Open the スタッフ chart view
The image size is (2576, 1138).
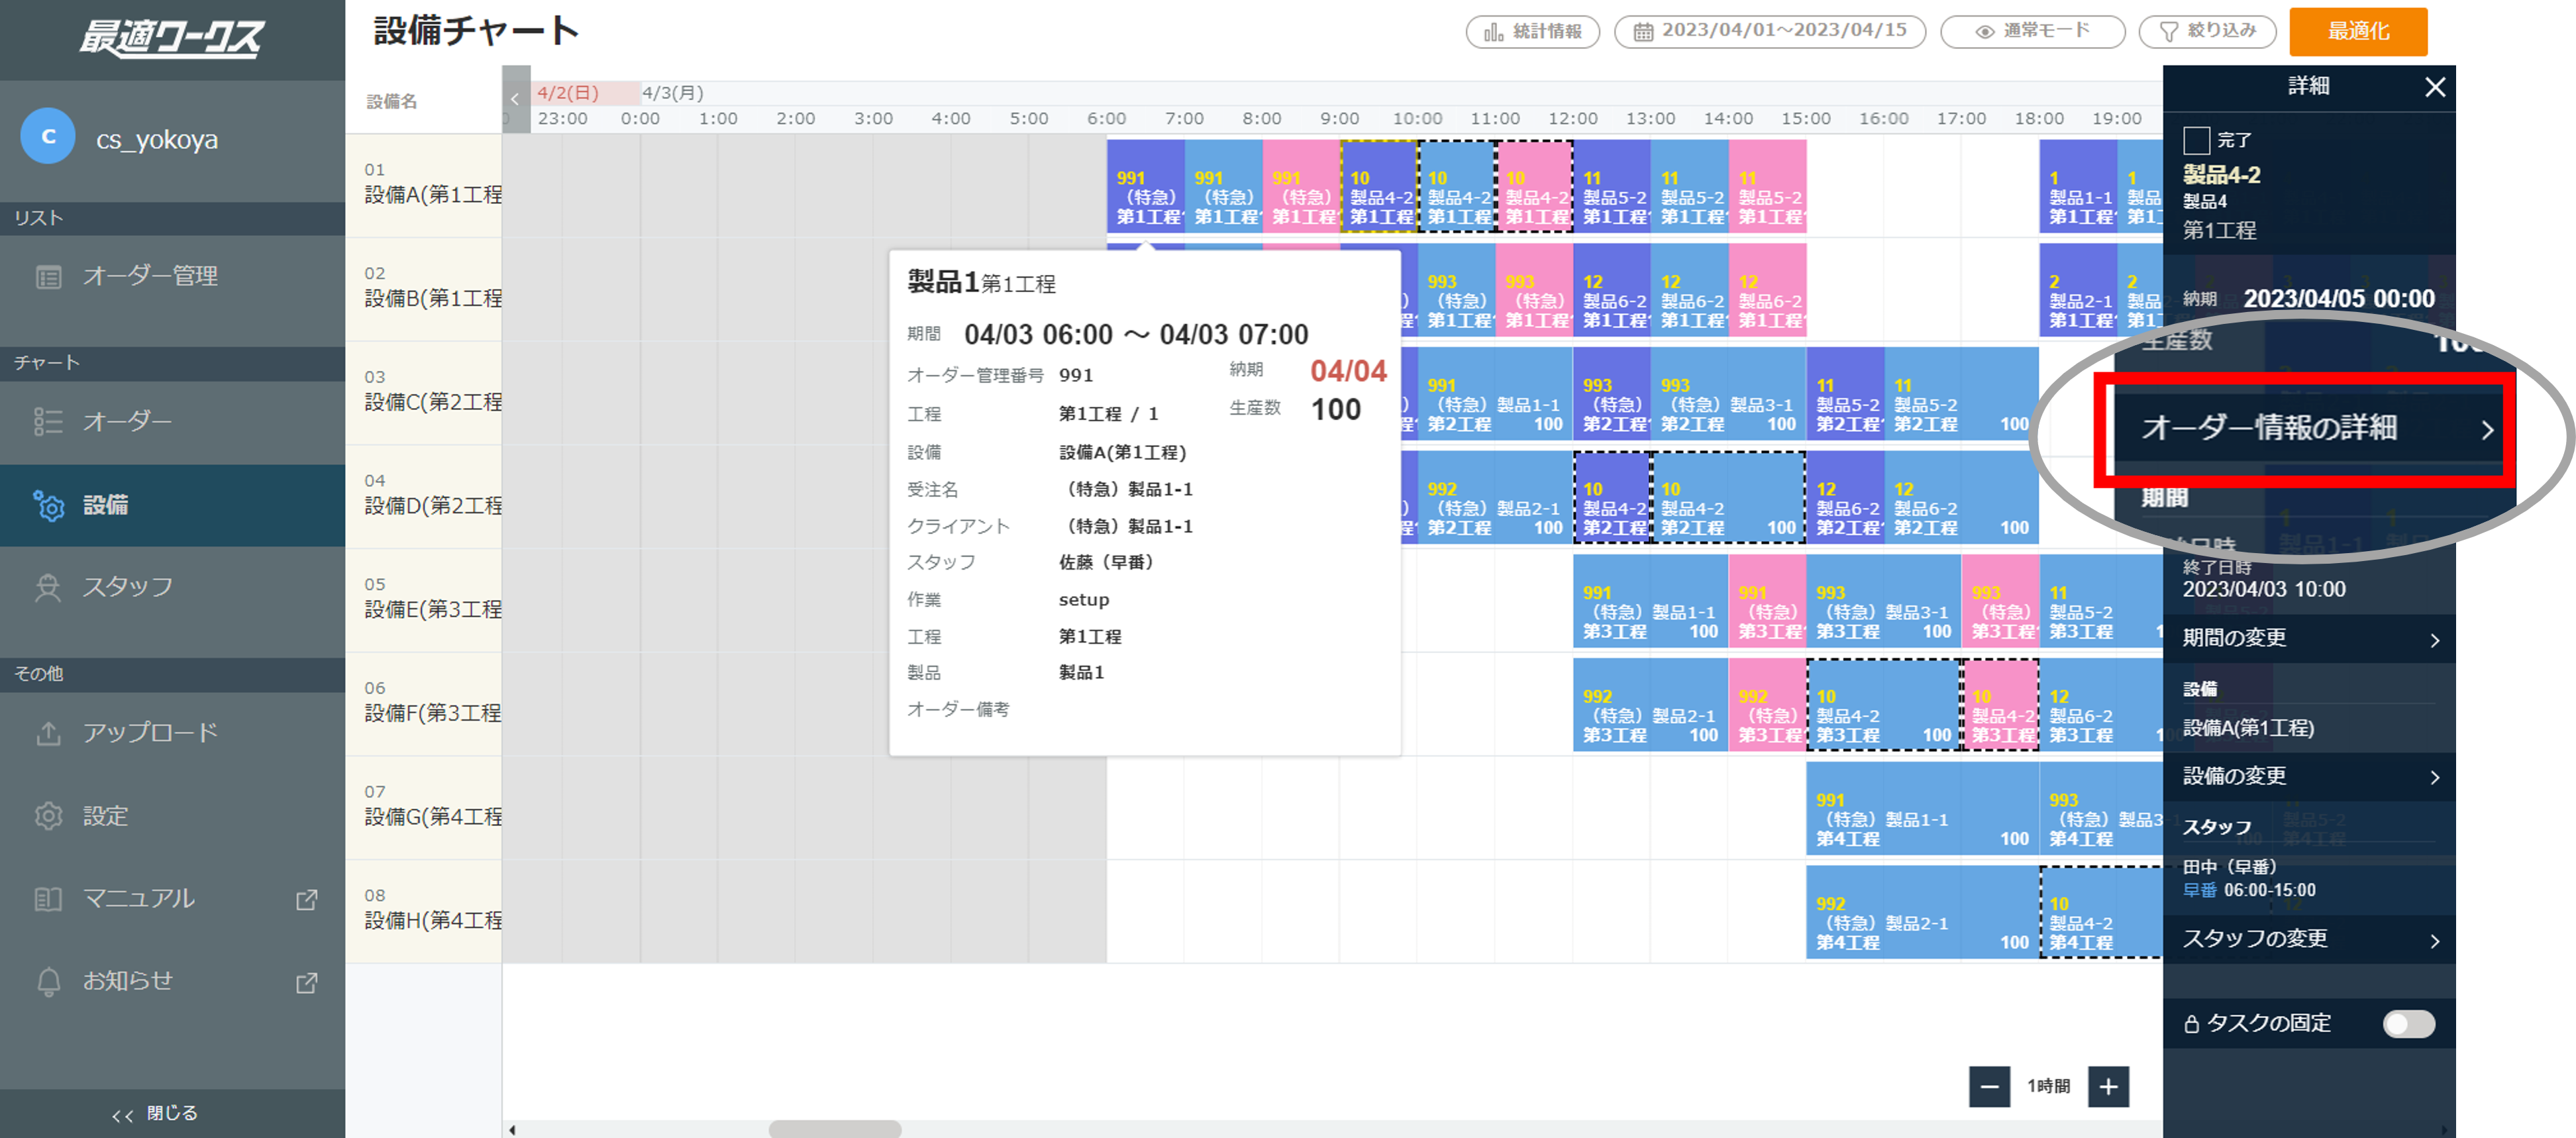pos(172,587)
